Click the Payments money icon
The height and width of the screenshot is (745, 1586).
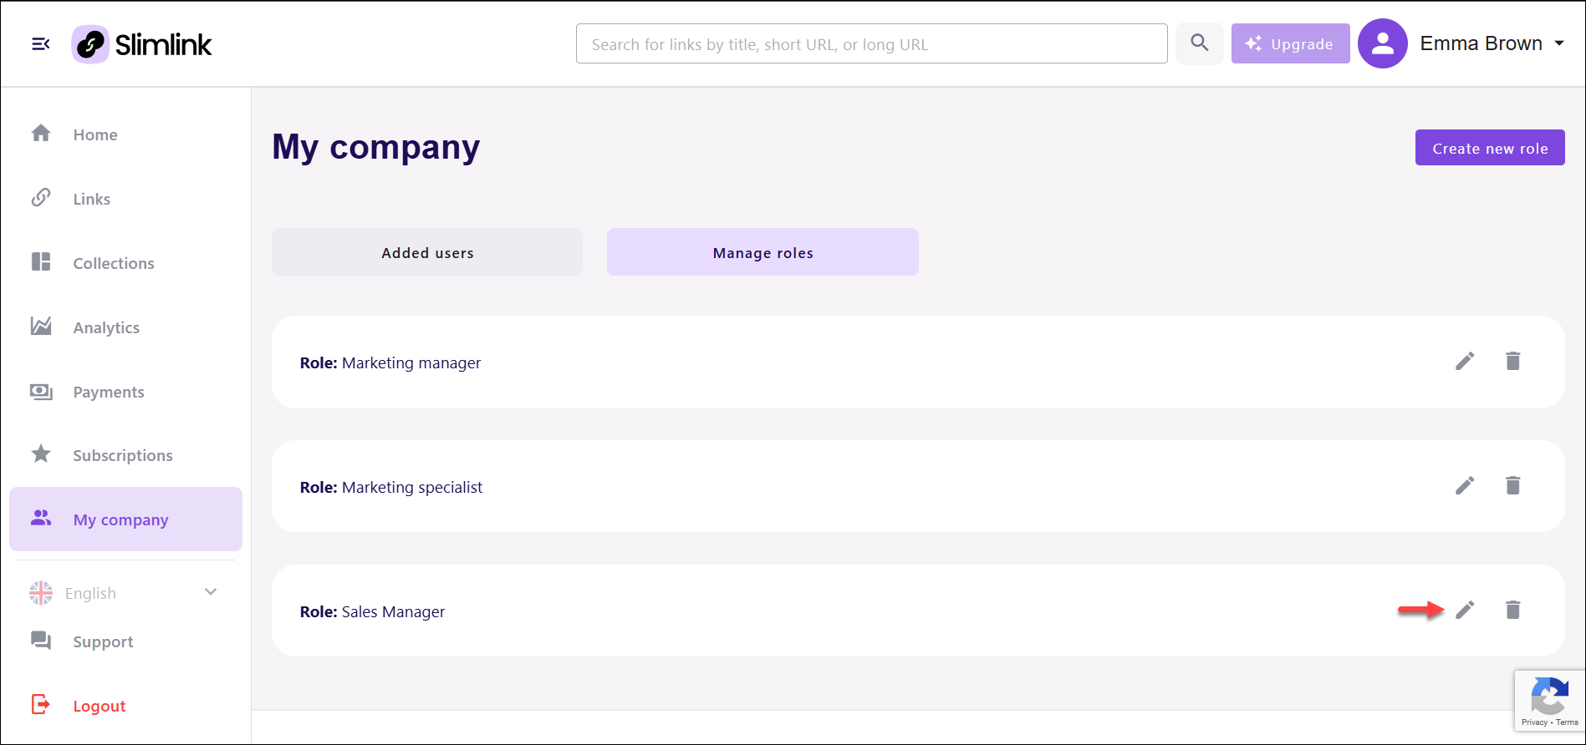(x=41, y=391)
